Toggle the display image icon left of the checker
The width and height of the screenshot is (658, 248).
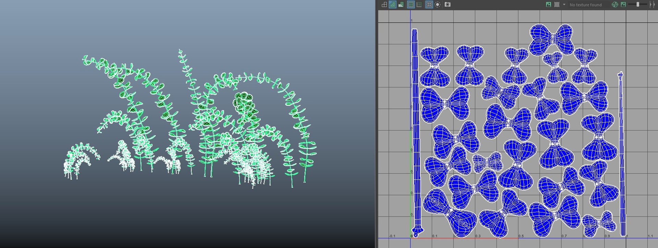click(x=549, y=4)
